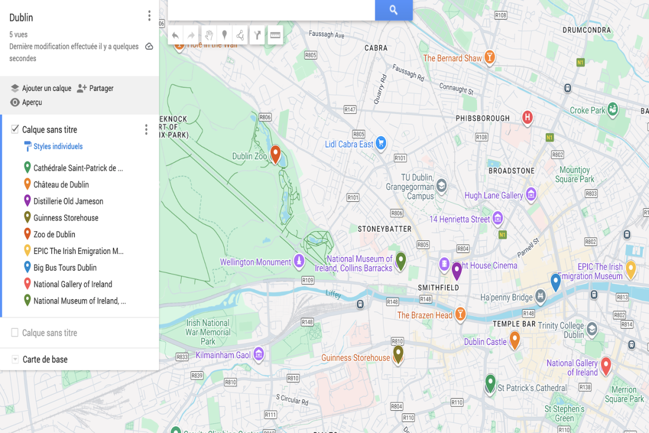The height and width of the screenshot is (433, 649).
Task: Select the draw a line tool
Action: (241, 36)
